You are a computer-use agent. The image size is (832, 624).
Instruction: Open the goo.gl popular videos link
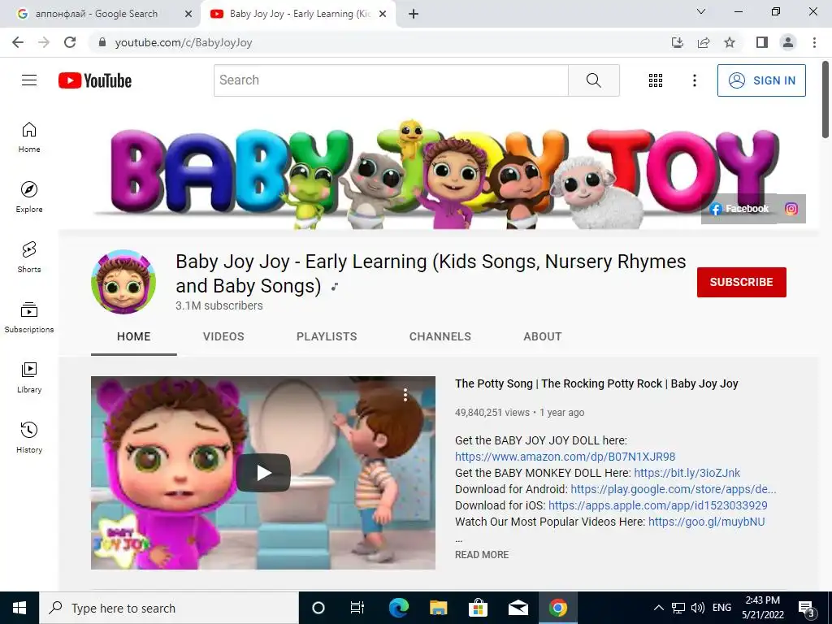(706, 522)
